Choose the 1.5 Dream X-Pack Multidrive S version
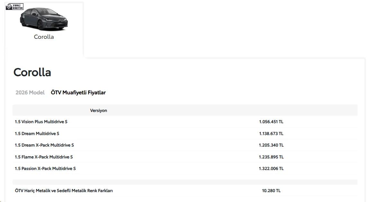 coord(185,145)
